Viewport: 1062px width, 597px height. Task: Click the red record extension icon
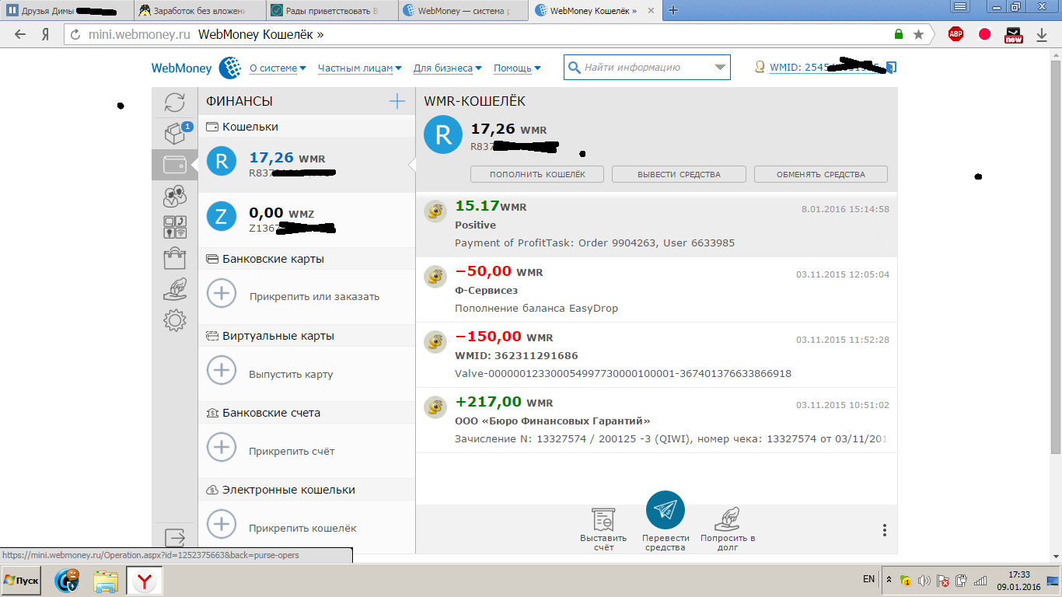tap(984, 34)
